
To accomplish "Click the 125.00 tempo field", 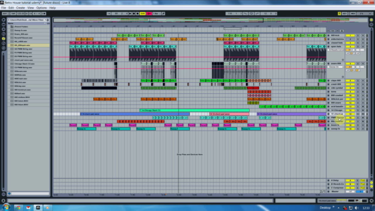I will (x=21, y=13).
